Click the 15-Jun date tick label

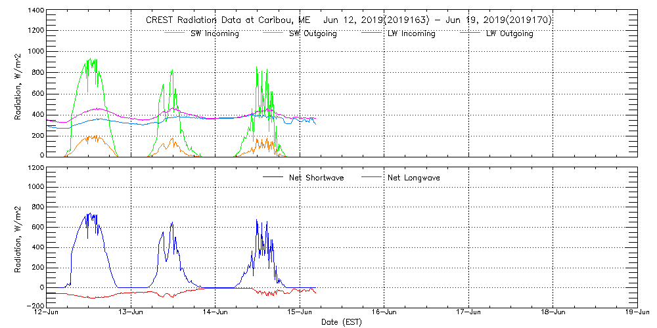300,312
